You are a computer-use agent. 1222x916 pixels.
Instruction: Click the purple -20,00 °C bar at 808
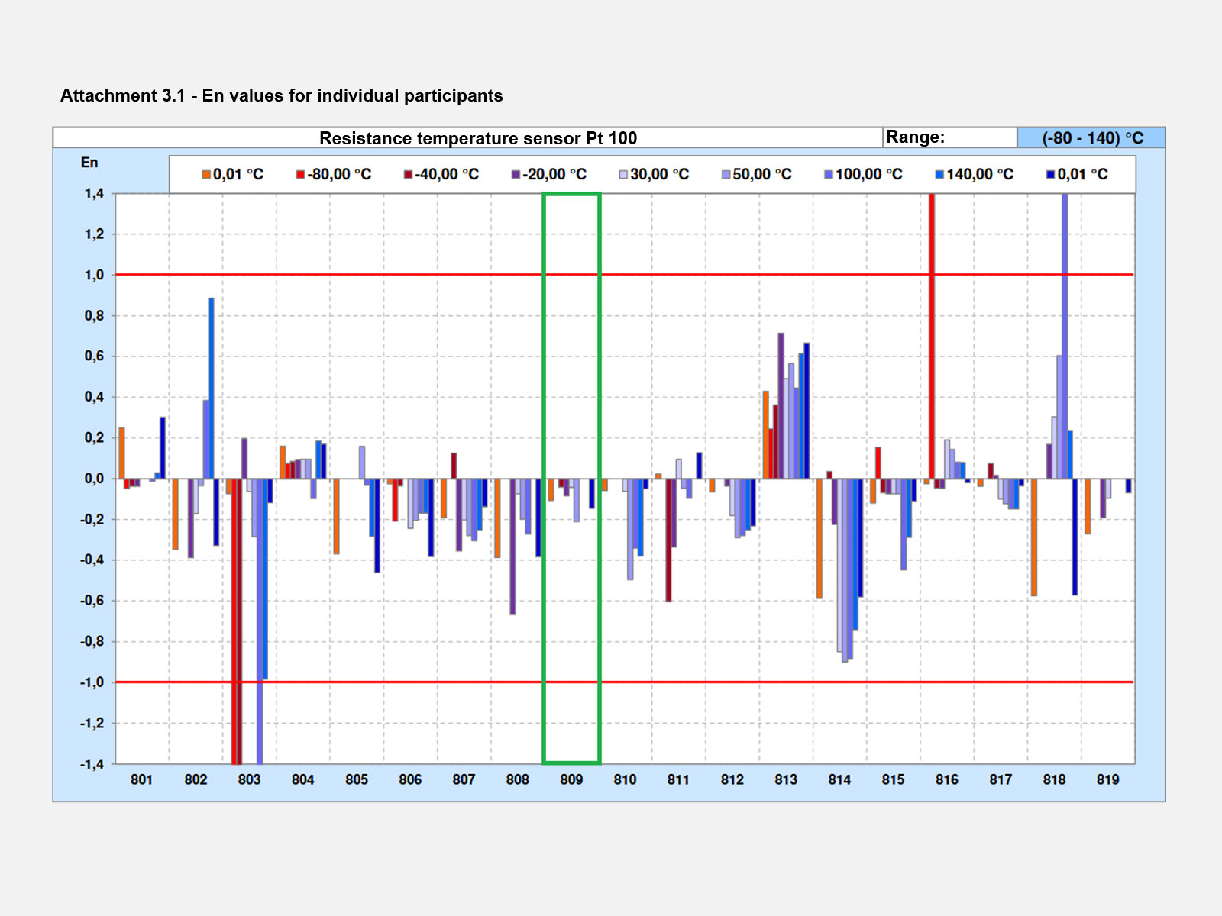coord(512,547)
